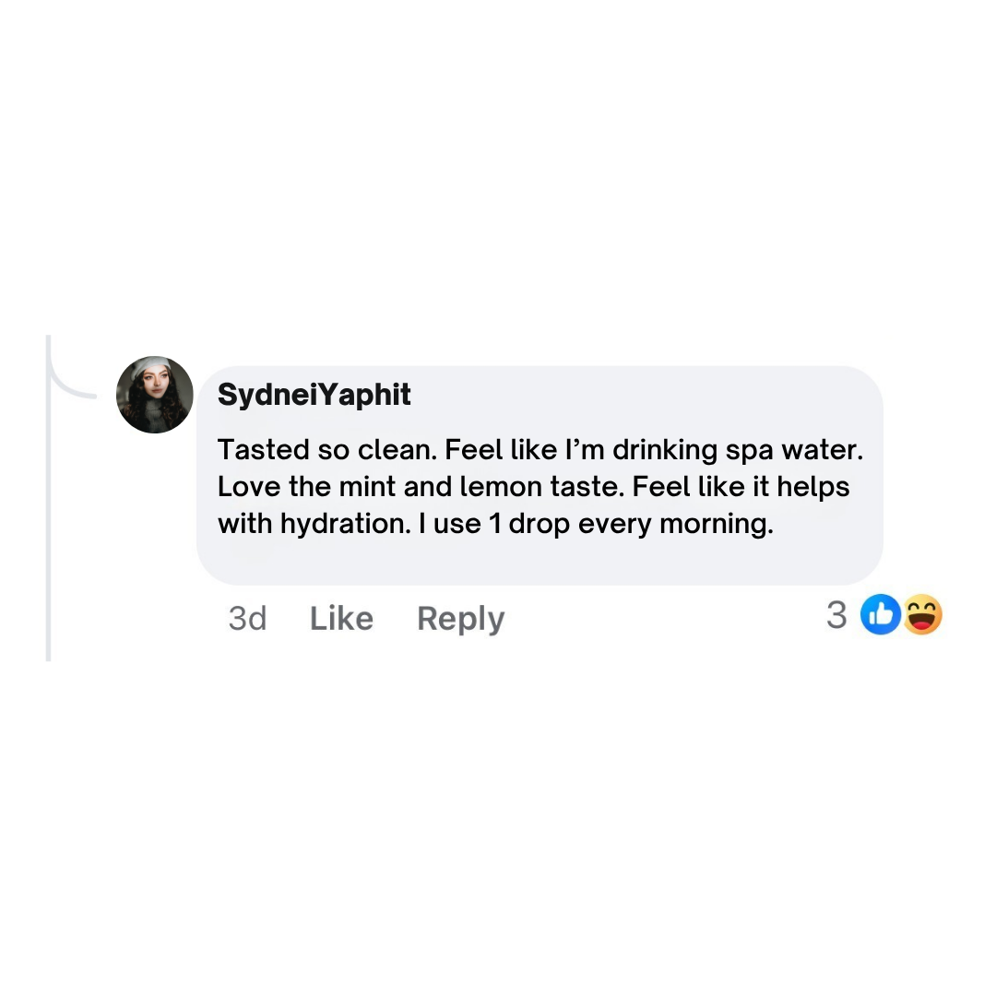Open the SydneiYaphit profile name link
Viewport: 996px width, 996px height.
tap(314, 395)
